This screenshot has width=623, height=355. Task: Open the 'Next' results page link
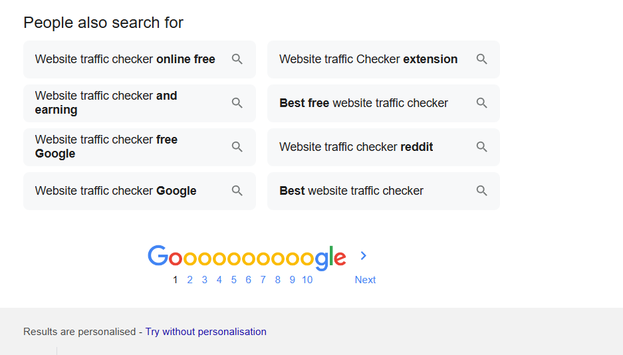[365, 280]
